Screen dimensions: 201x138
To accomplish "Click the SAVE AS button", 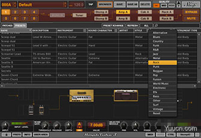I will [x=133, y=5].
